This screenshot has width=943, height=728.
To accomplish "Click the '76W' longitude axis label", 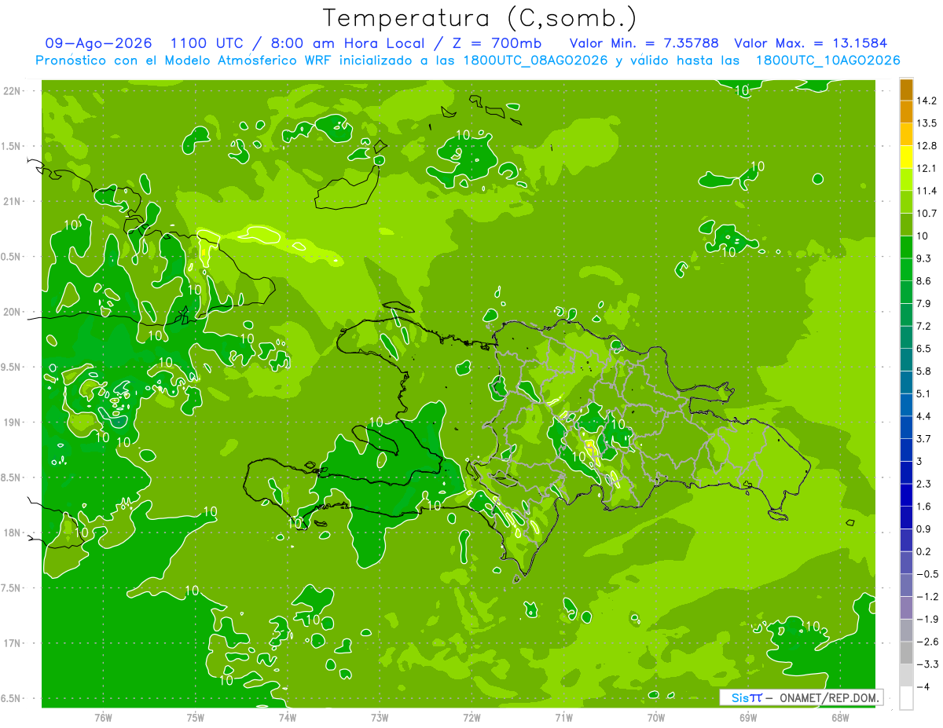I will pos(103,718).
